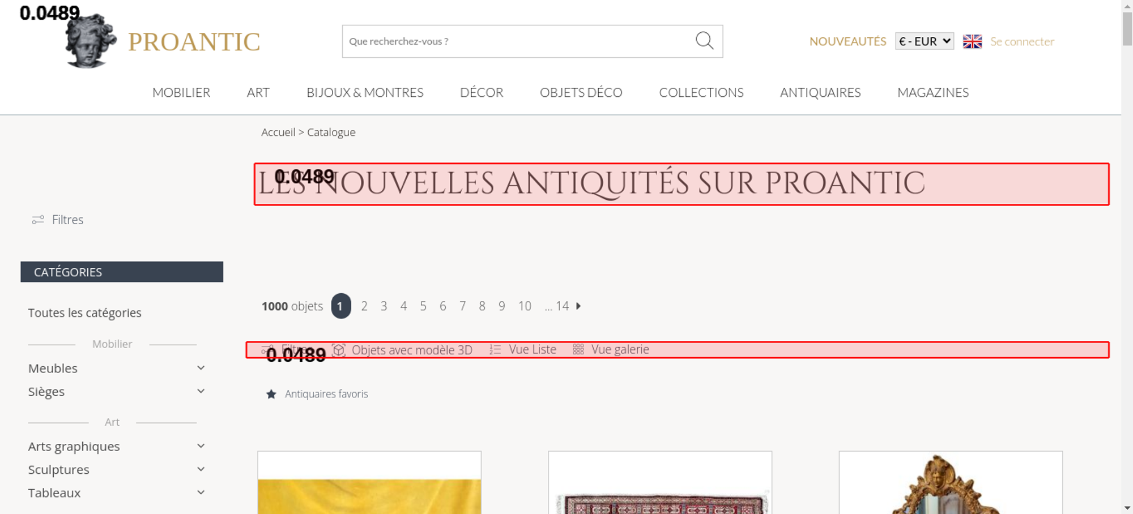Go to results page 6
This screenshot has width=1133, height=514.
tap(443, 306)
